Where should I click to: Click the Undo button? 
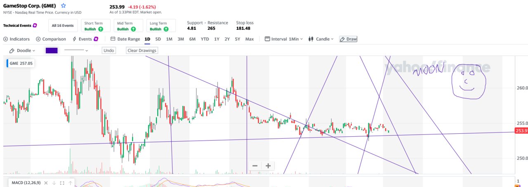tap(109, 50)
